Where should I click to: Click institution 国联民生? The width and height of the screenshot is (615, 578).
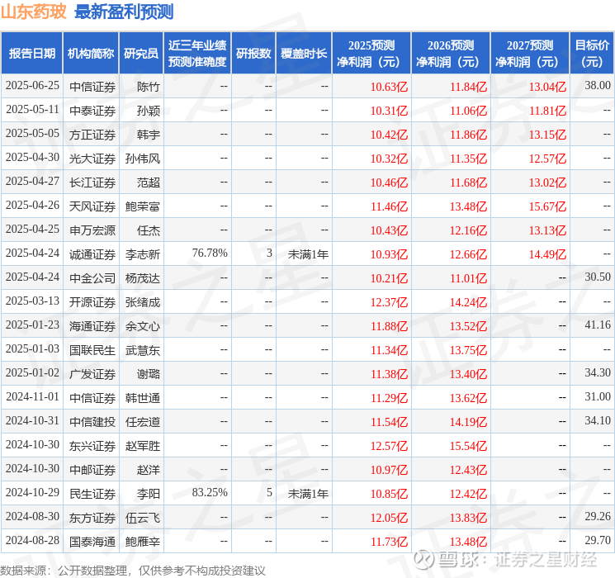click(x=92, y=350)
